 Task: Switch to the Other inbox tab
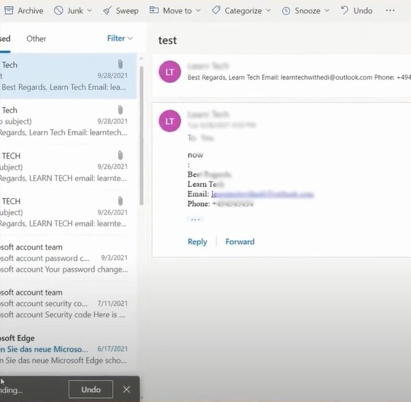[36, 39]
